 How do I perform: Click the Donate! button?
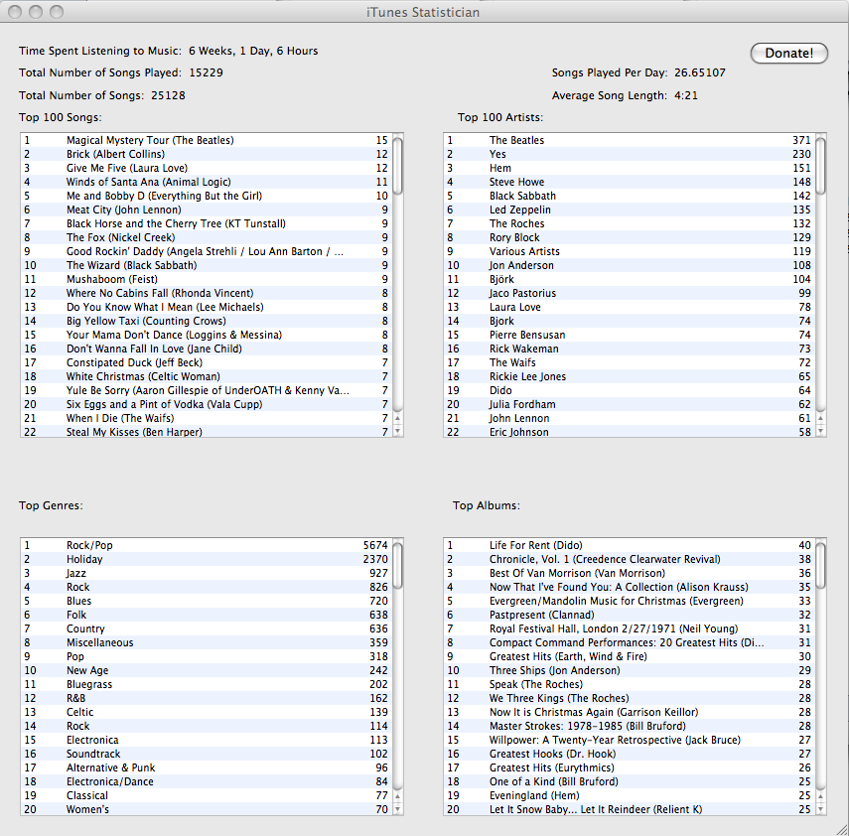(788, 53)
